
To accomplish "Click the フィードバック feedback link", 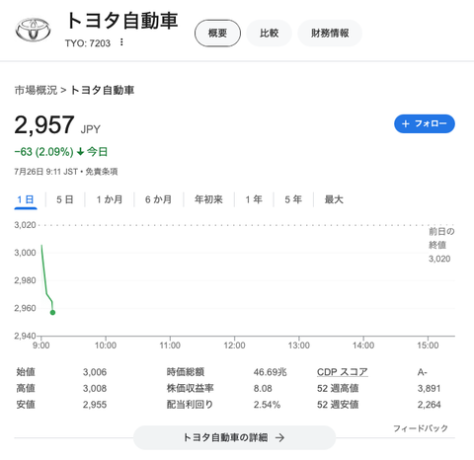I will click(421, 428).
